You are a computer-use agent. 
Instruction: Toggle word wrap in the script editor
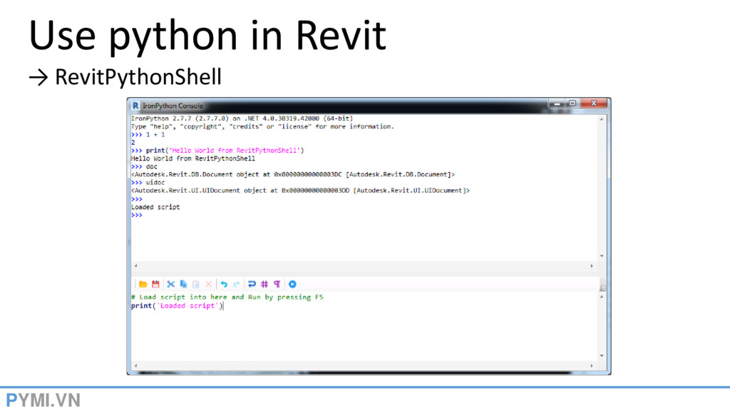(x=252, y=284)
